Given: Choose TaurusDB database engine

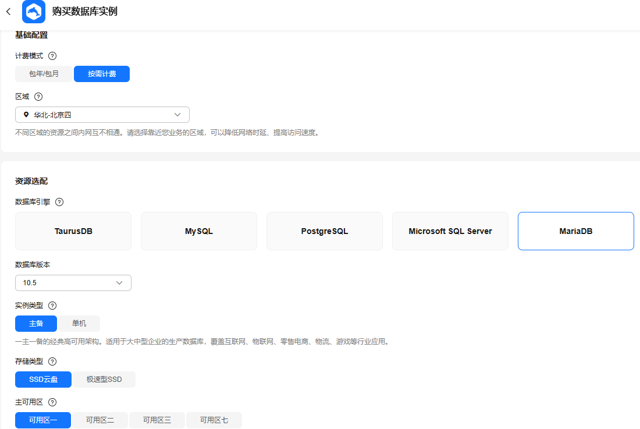Looking at the screenshot, I should click(73, 231).
